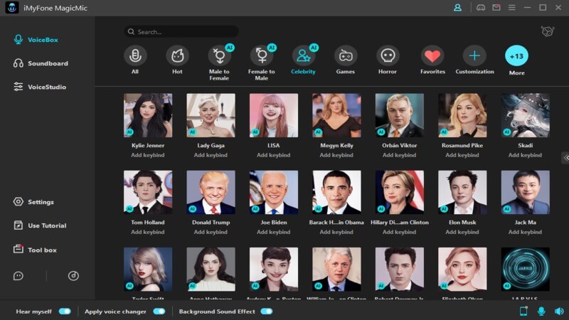Toggle the Apply voice changer switch
The width and height of the screenshot is (569, 320).
(x=159, y=311)
